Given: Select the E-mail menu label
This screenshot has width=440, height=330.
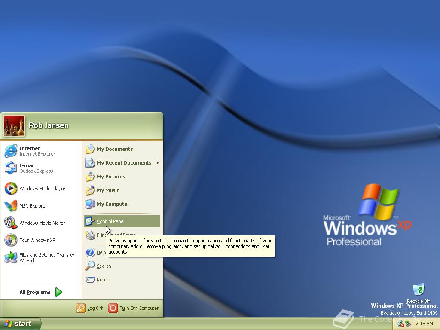Looking at the screenshot, I should pyautogui.click(x=27, y=165).
